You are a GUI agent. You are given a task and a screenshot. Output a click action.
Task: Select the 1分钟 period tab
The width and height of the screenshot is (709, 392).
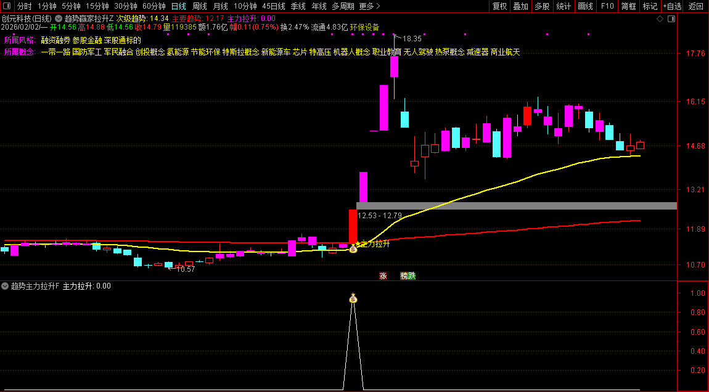[47, 6]
